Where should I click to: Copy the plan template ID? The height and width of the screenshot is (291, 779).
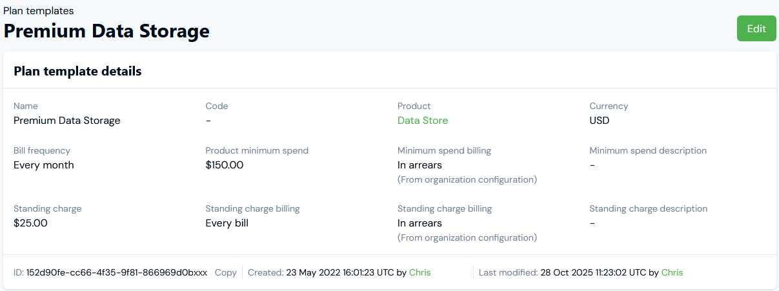coord(226,273)
